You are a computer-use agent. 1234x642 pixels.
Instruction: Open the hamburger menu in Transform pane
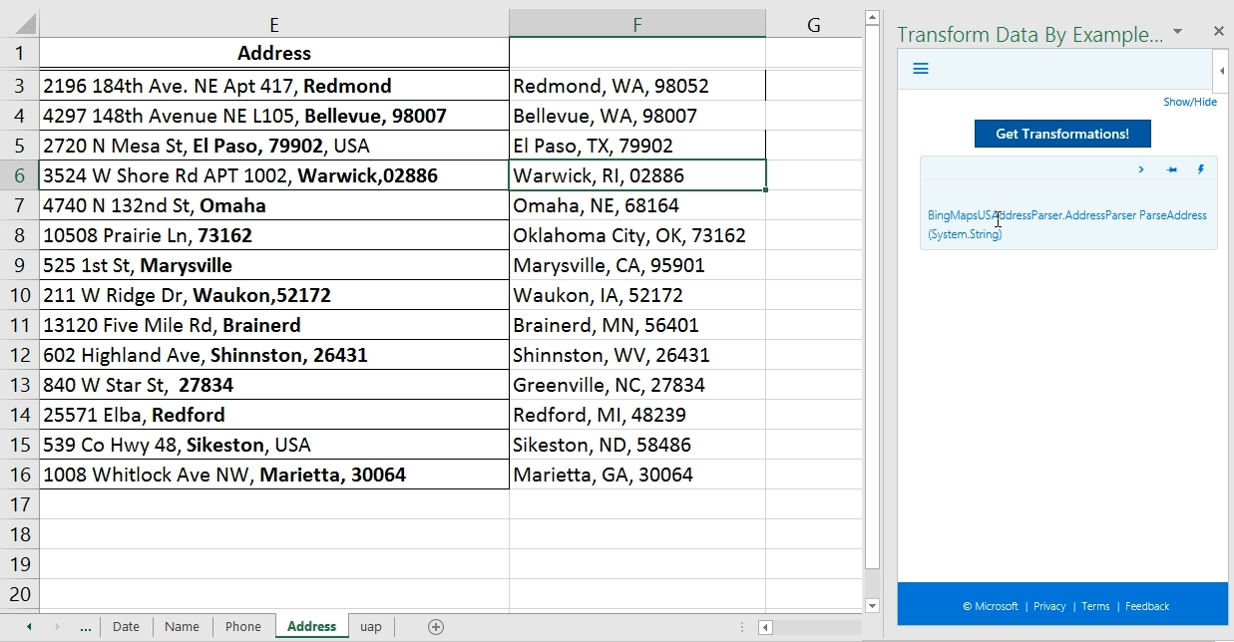click(921, 69)
